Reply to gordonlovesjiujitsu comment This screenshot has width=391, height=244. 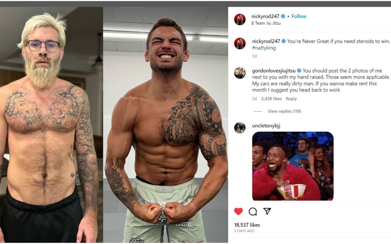click(291, 99)
